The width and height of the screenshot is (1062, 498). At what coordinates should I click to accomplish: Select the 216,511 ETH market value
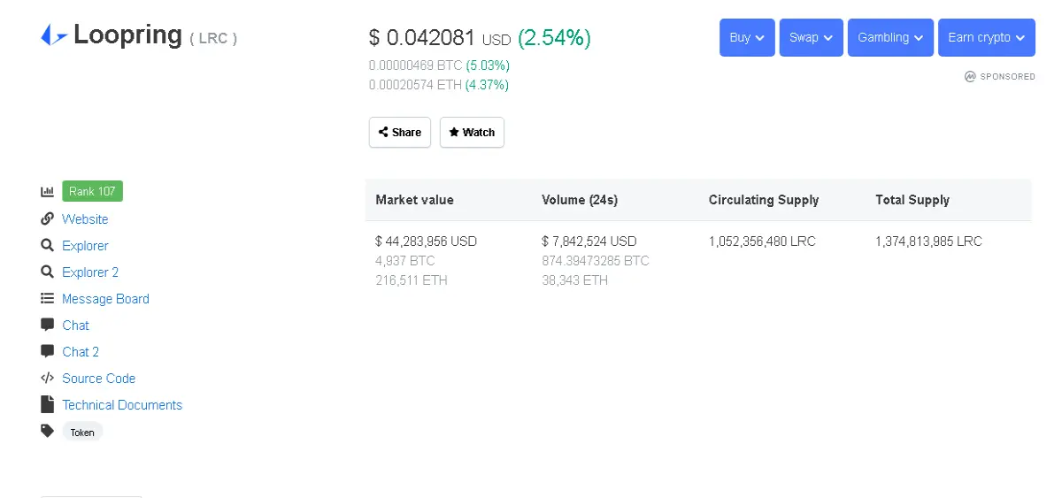point(412,280)
